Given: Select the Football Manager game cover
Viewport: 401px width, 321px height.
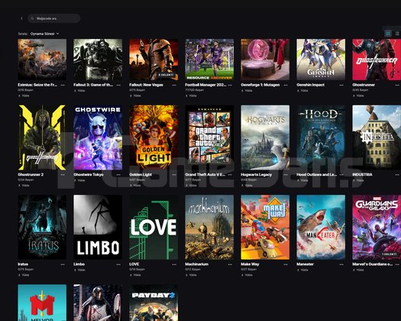Looking at the screenshot, I should 209,60.
